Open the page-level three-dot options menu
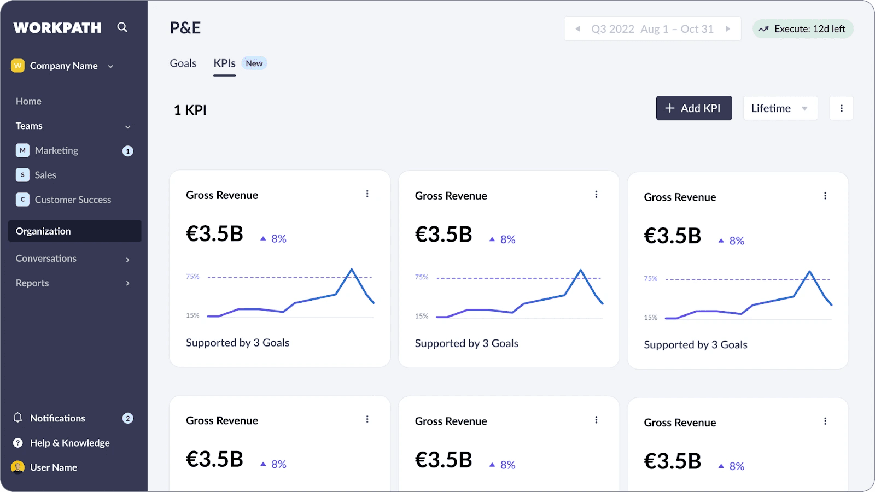This screenshot has height=492, width=875. pyautogui.click(x=841, y=108)
